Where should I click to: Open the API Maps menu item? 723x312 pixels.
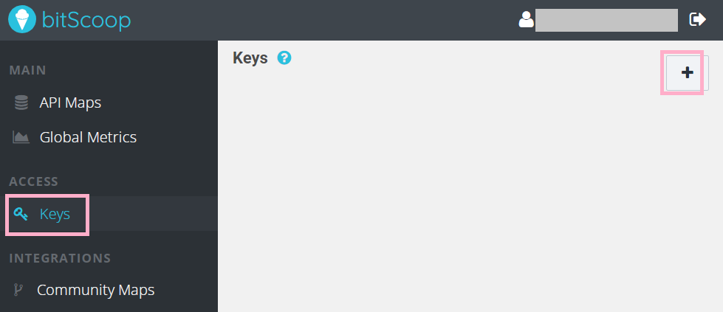pos(70,103)
